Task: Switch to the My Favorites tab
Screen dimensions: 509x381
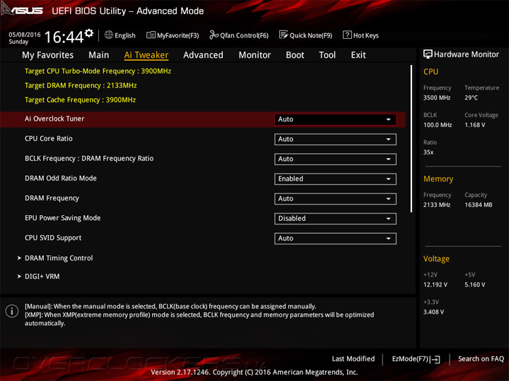Action: pos(48,55)
